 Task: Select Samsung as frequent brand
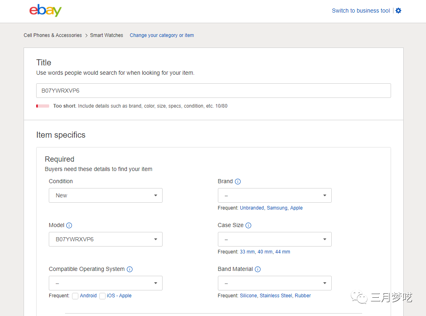coord(277,208)
